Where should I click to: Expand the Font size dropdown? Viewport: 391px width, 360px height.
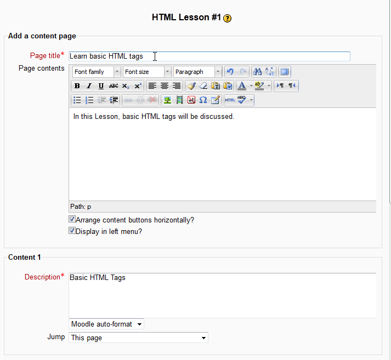tap(147, 72)
